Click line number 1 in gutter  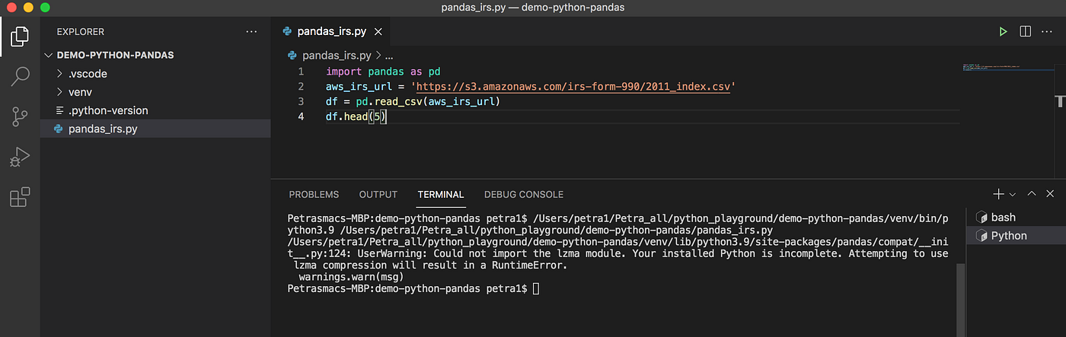302,72
